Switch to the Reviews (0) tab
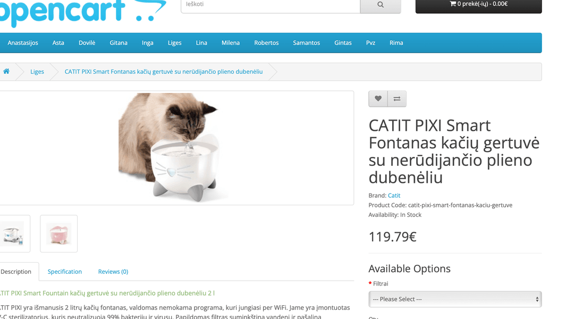Viewport: 583px width, 319px height. [x=113, y=271]
